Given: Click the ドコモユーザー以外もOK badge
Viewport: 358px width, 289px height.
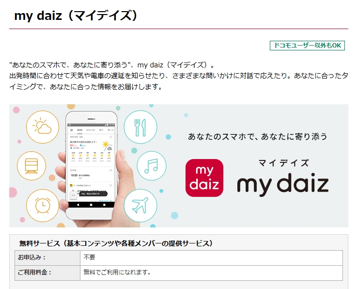Looking at the screenshot, I should coord(307,46).
